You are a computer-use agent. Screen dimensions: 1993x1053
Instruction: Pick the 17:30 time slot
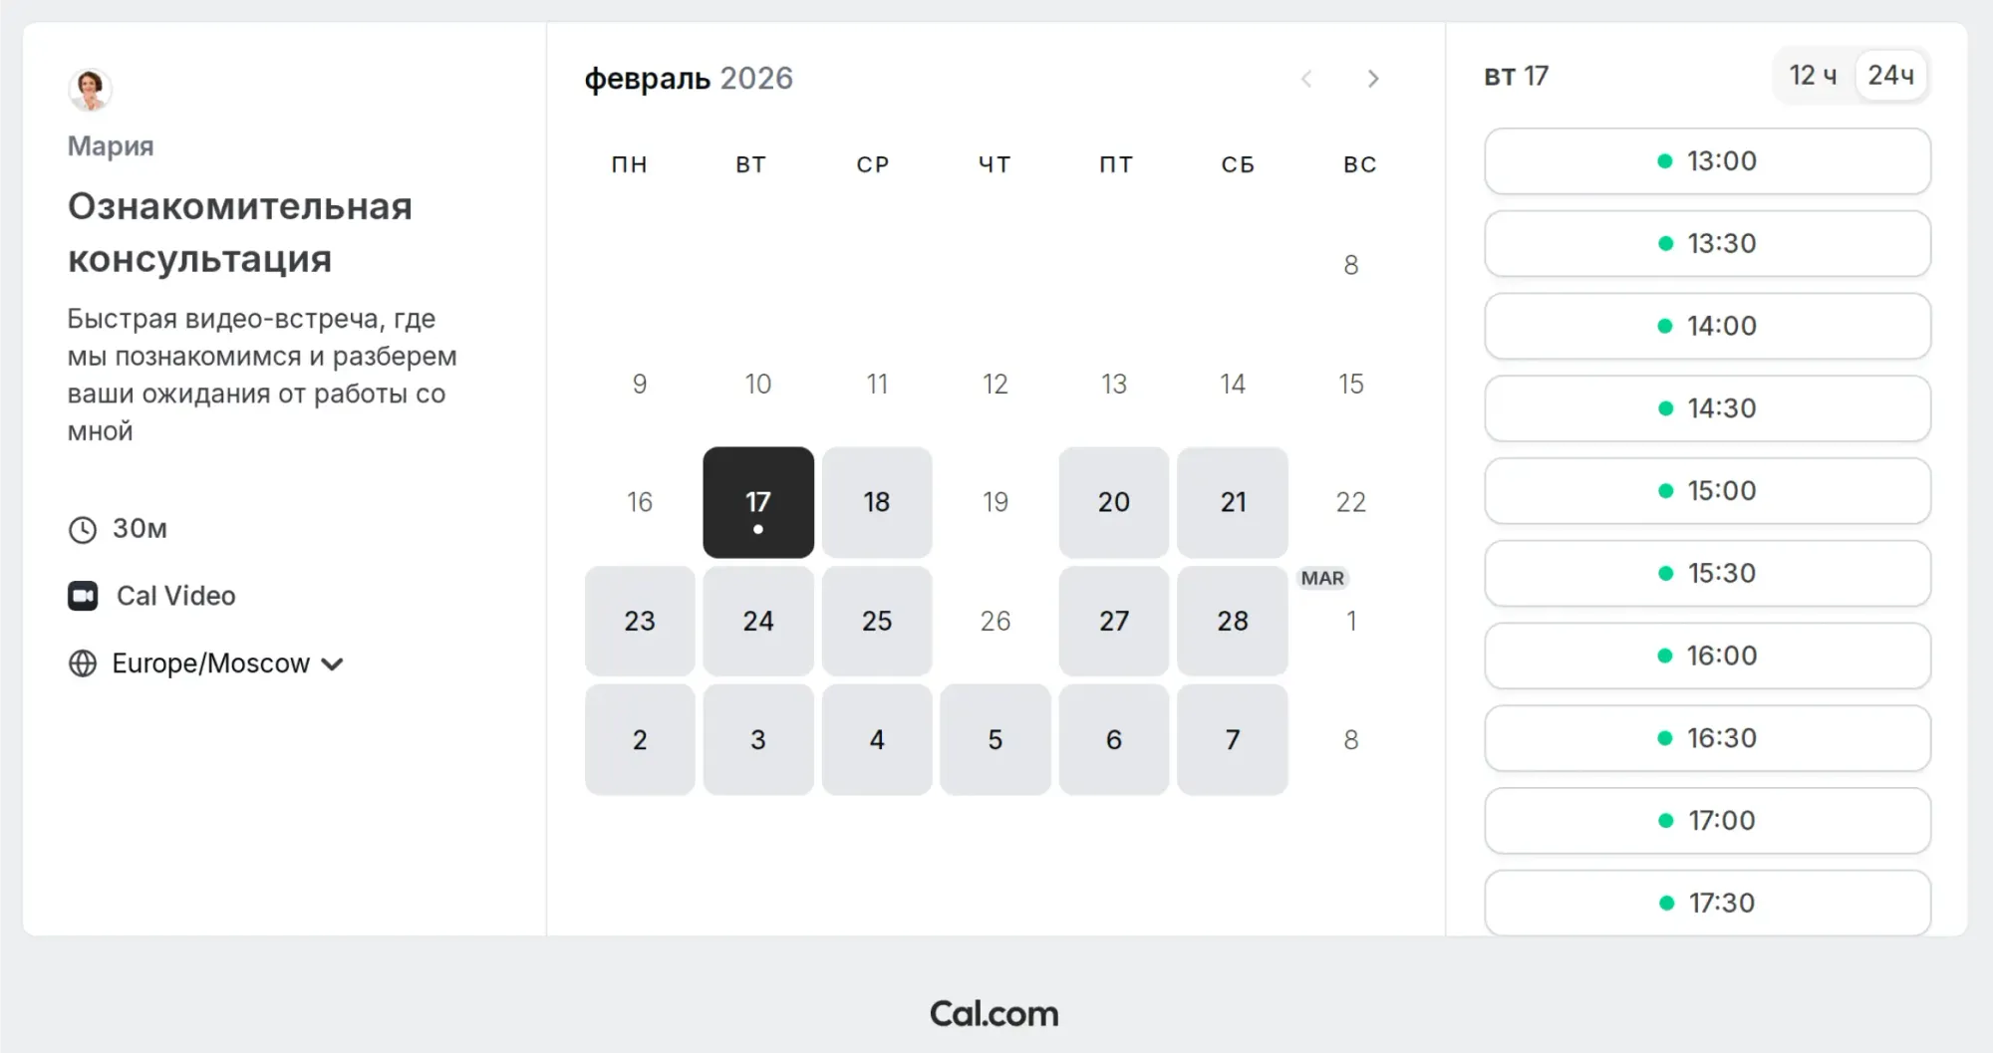1707,903
